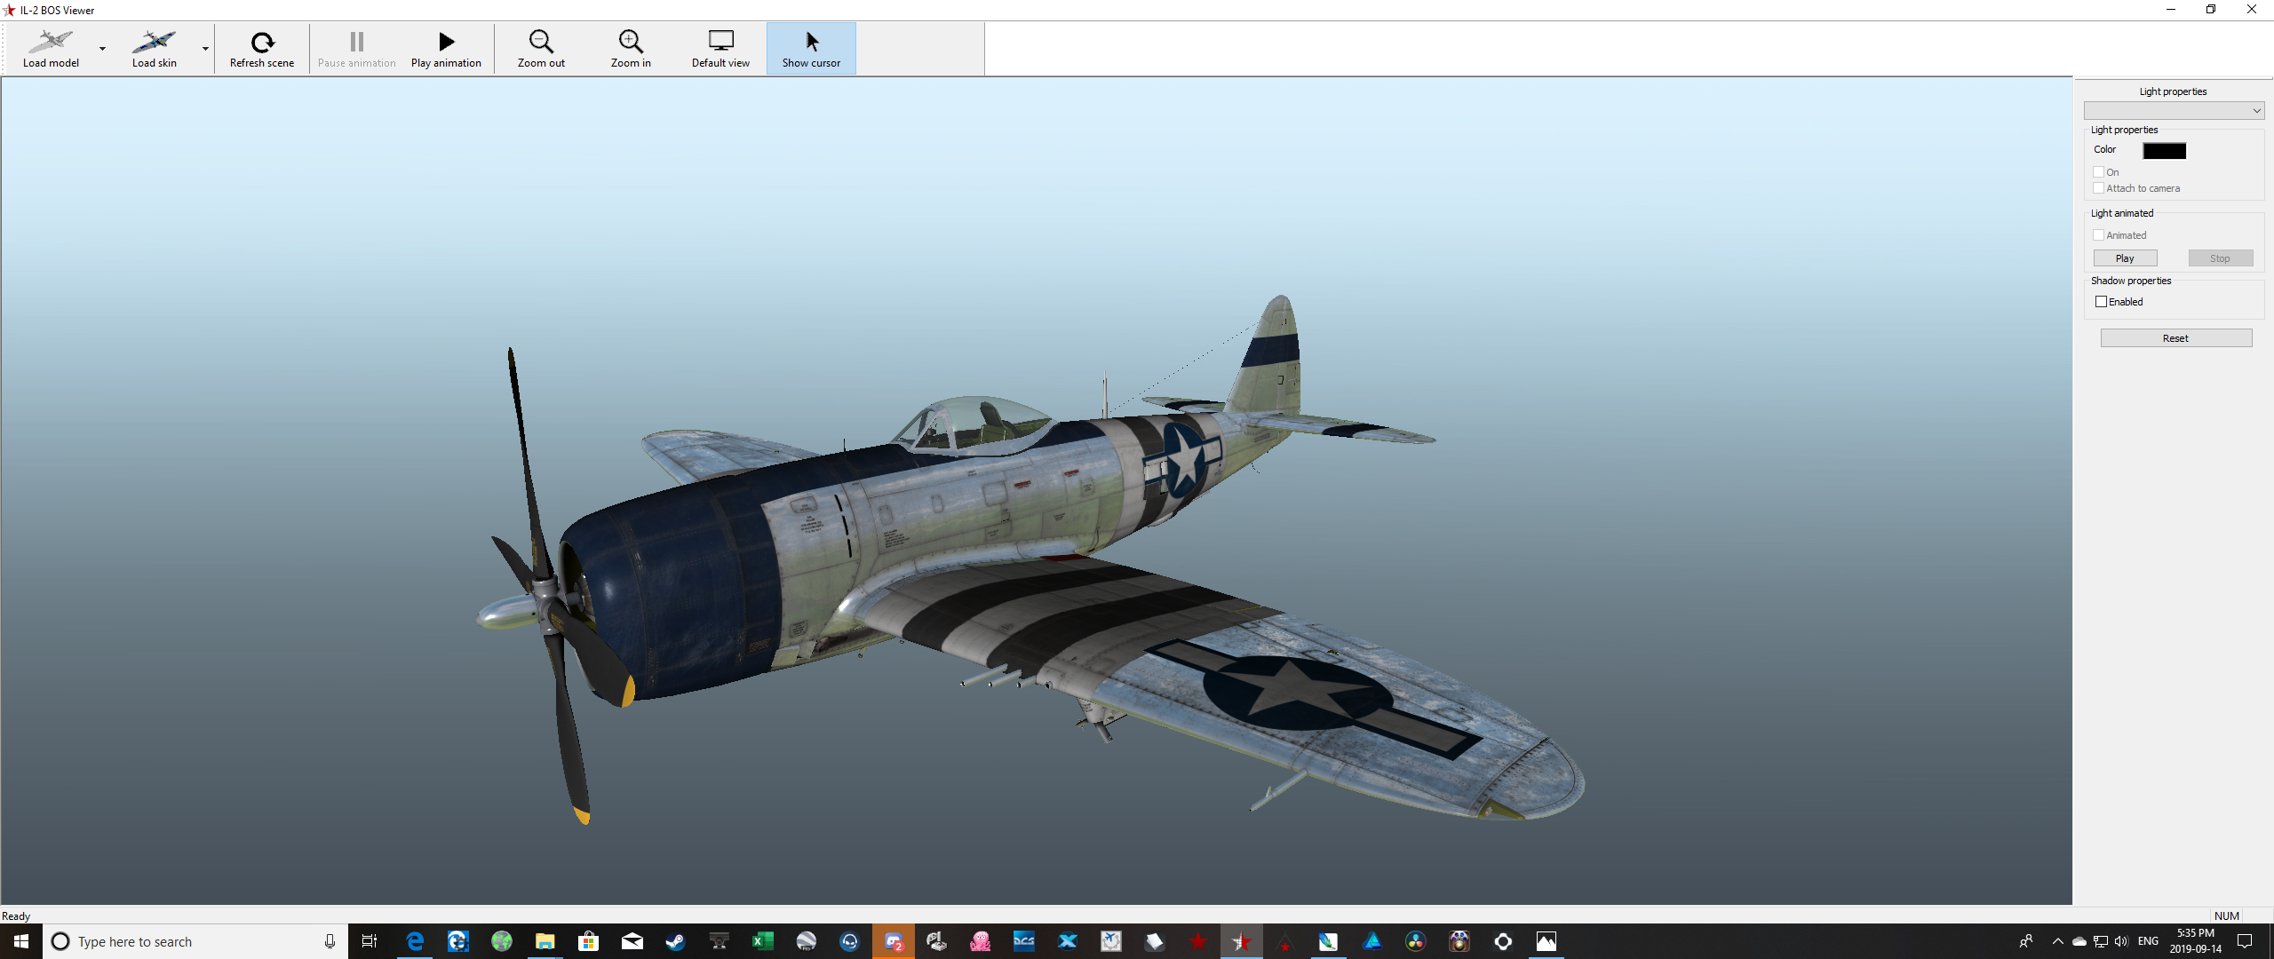Image resolution: width=2274 pixels, height=959 pixels.
Task: Click the Load model airplane icon
Action: 51,42
